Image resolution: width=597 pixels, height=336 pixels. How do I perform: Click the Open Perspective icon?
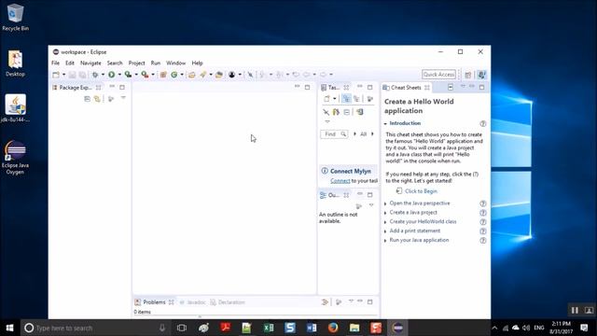tap(468, 75)
